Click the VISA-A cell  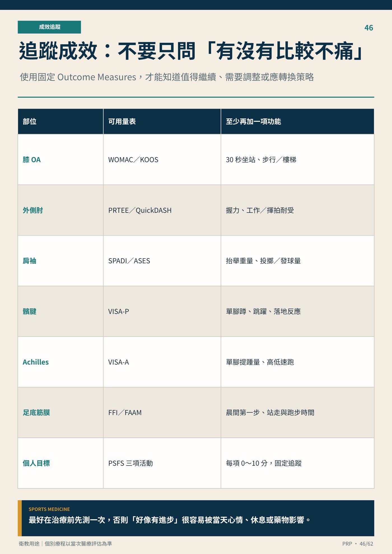click(x=162, y=362)
